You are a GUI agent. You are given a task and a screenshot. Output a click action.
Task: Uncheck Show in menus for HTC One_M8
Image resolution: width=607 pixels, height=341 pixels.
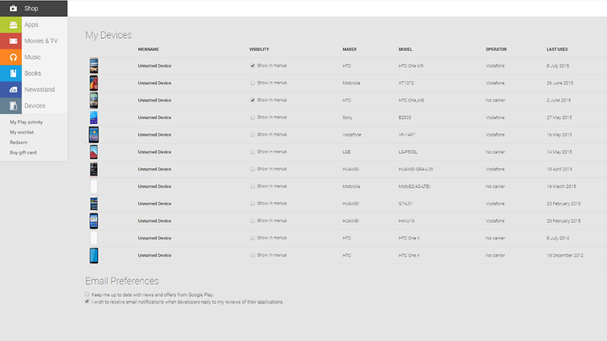(x=252, y=100)
